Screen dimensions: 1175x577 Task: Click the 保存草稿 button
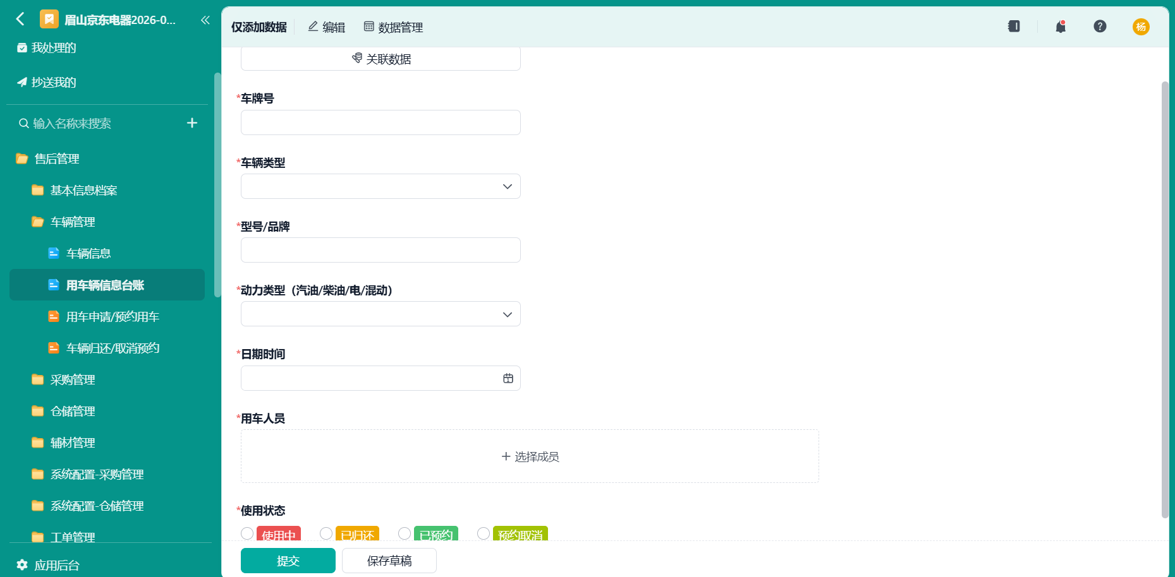coord(389,561)
